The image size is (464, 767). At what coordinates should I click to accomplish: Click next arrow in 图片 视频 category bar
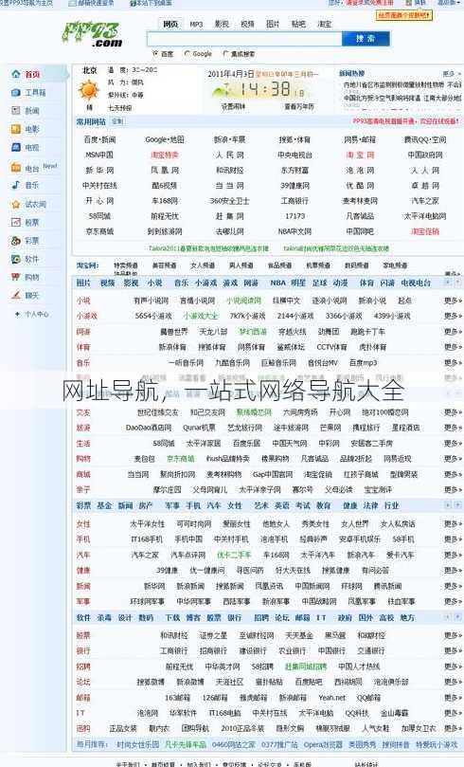[457, 283]
